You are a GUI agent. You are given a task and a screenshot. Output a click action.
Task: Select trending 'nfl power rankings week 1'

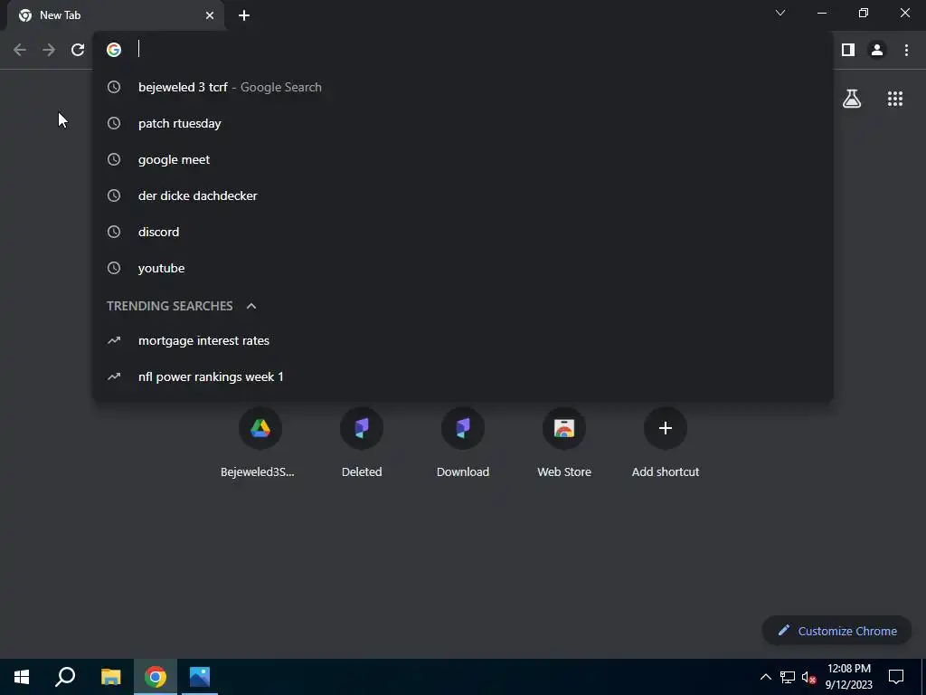click(463, 376)
